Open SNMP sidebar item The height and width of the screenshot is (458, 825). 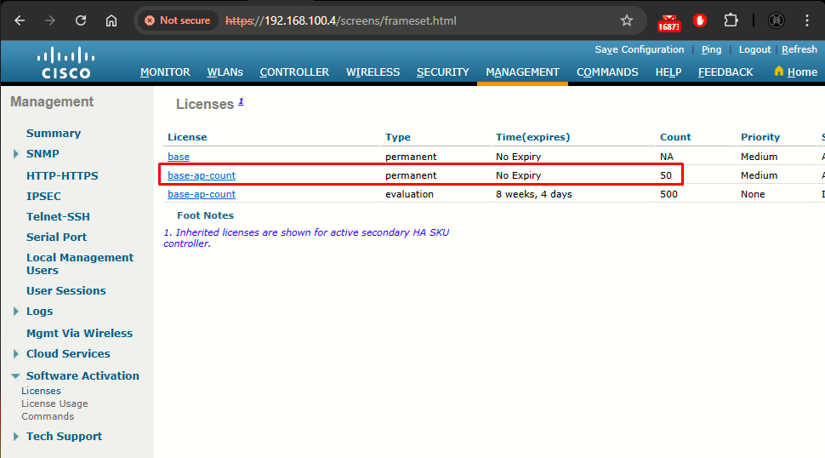pyautogui.click(x=43, y=154)
